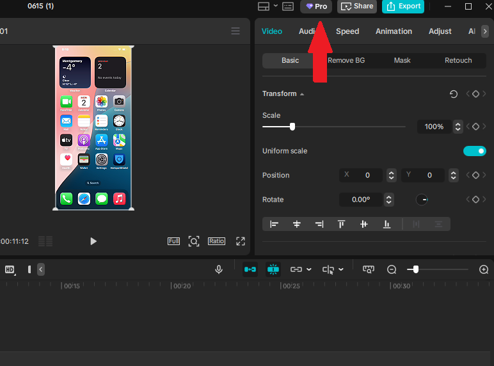Open the player hamburger menu
The width and height of the screenshot is (494, 366).
click(x=235, y=31)
